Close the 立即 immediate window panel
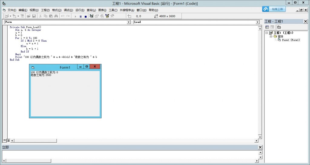Viewport: 310px width, 165px height. point(260,147)
